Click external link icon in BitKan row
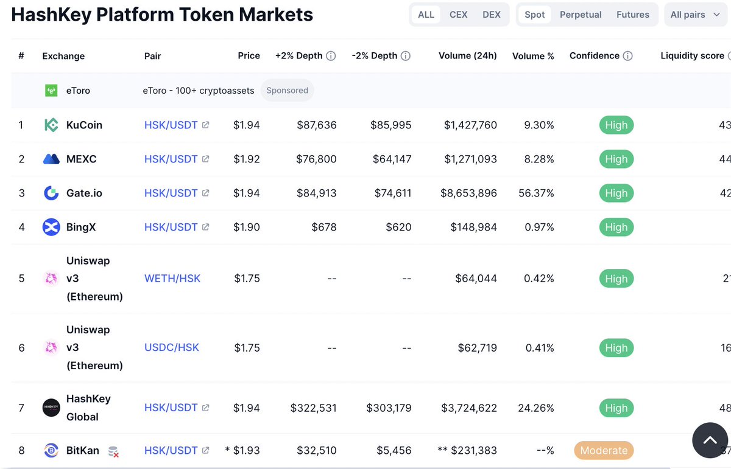Image resolution: width=731 pixels, height=469 pixels. click(x=206, y=451)
